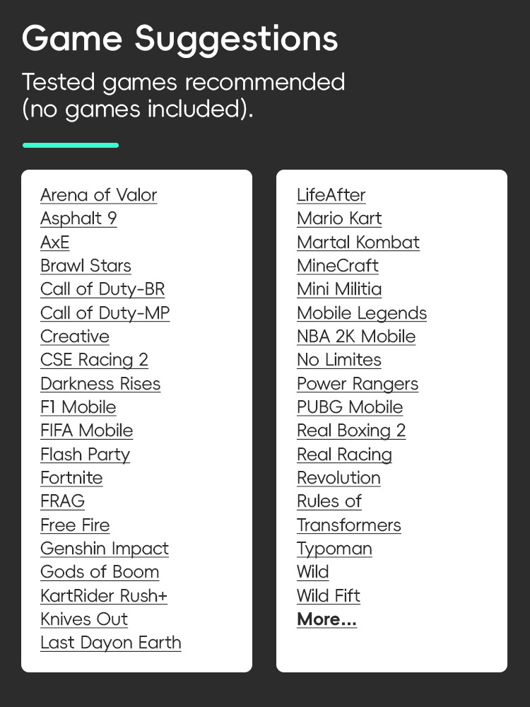Viewport: 530px width, 707px height.
Task: Select Asphalt 9 from the game list
Action: point(78,218)
